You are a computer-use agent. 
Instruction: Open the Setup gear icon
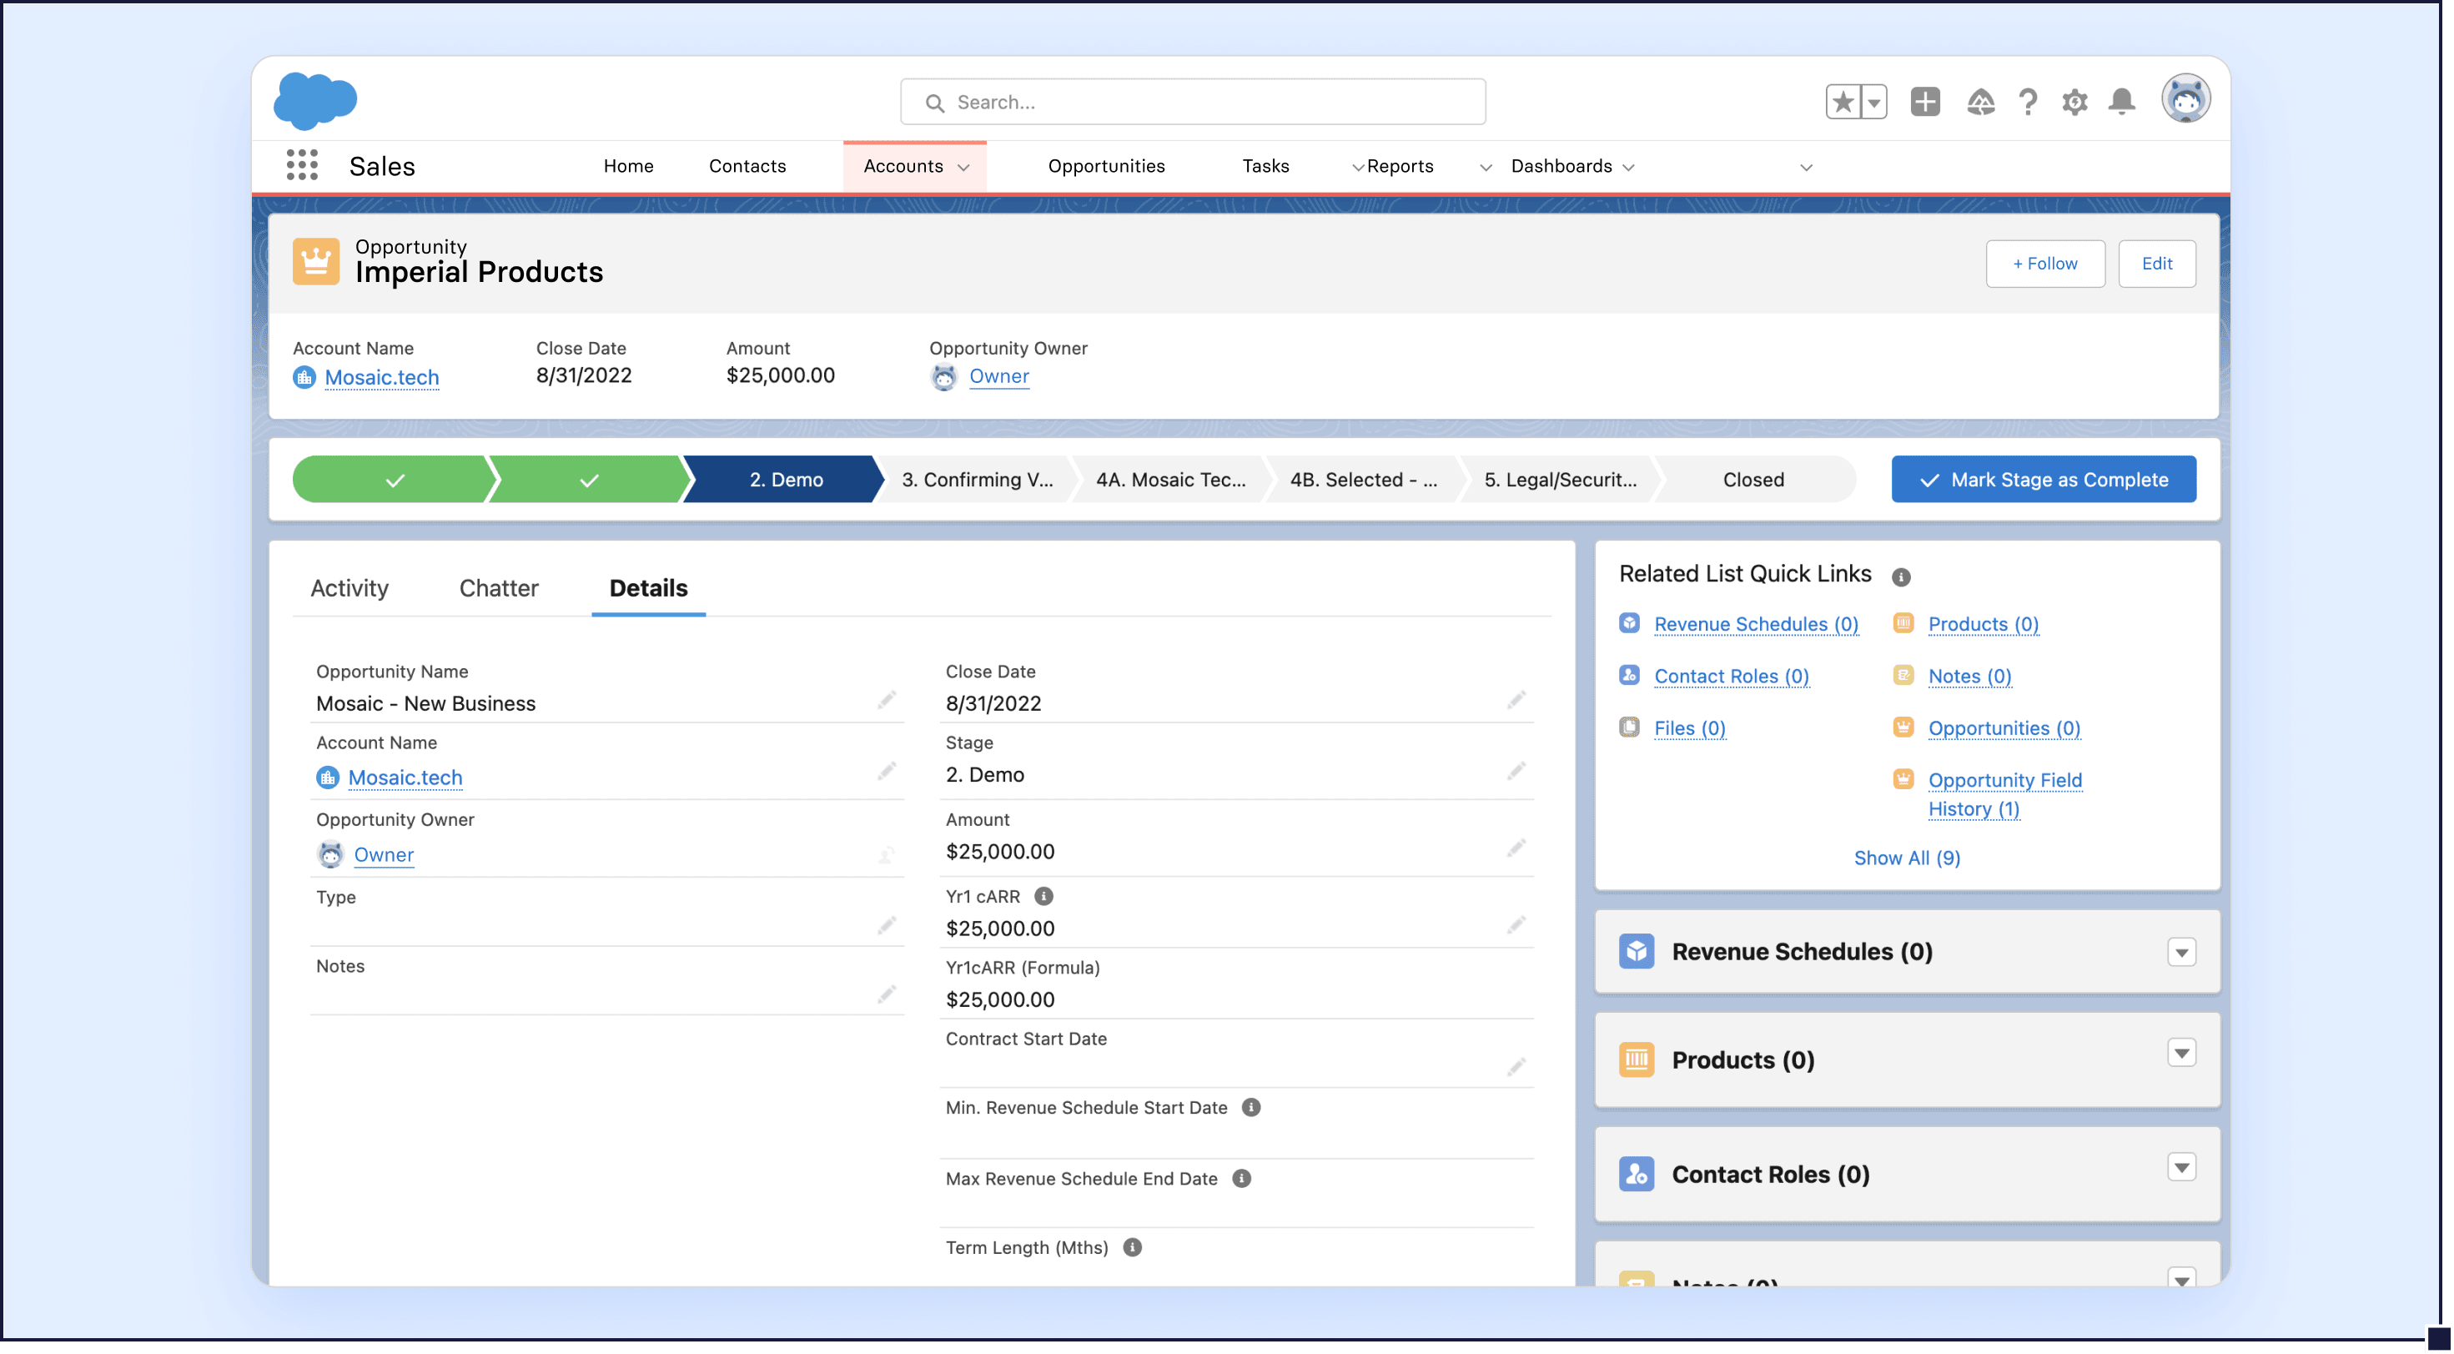click(2074, 102)
